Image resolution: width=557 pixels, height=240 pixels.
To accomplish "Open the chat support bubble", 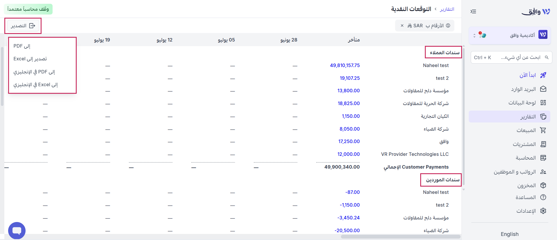I will 17,231.
